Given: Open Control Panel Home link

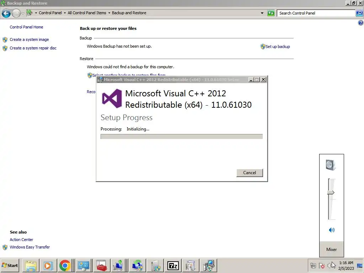Looking at the screenshot, I should click(x=26, y=27).
